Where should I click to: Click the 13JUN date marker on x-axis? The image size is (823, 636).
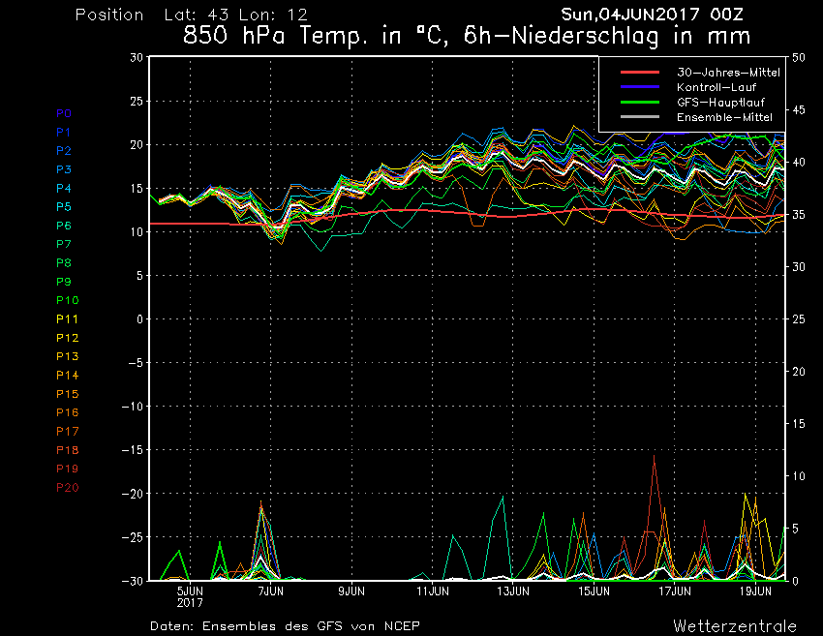513,590
